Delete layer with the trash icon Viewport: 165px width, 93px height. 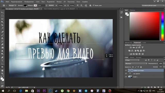(161, 87)
